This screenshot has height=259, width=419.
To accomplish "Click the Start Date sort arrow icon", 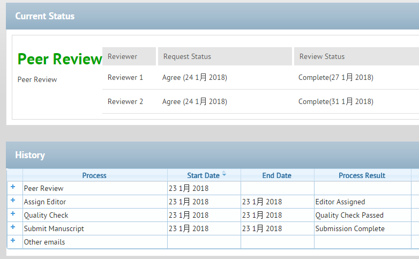I will click(x=224, y=174).
